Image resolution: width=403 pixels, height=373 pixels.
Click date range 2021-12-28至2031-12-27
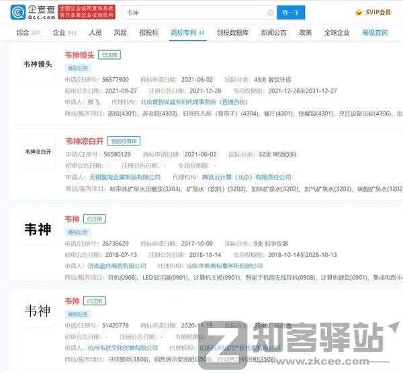coord(302,91)
